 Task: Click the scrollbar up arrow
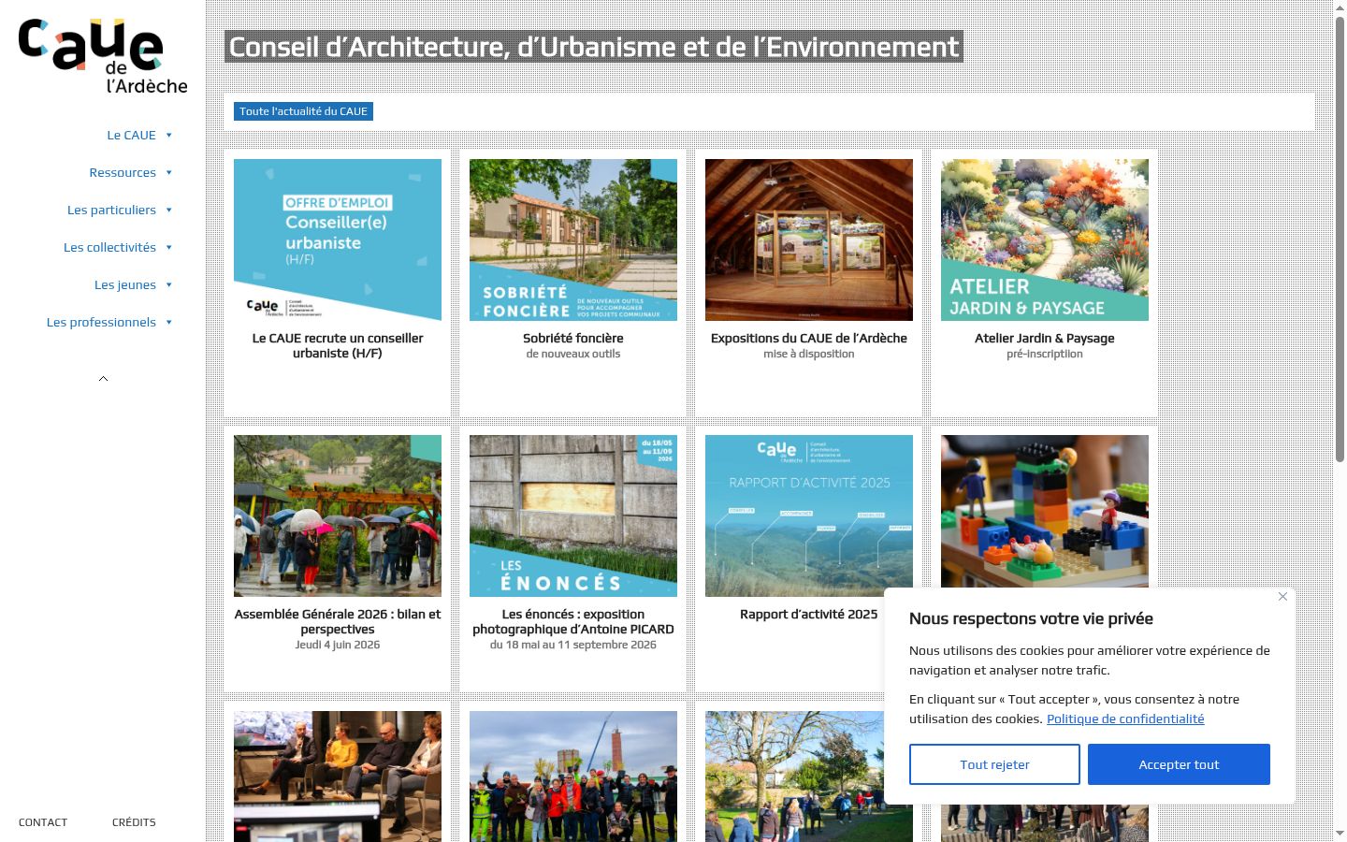click(x=1340, y=8)
